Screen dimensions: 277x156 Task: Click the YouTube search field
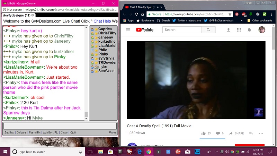(182, 30)
